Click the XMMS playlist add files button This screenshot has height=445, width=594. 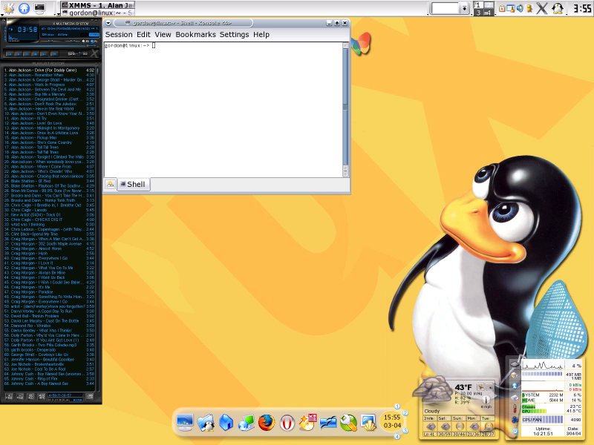tap(9, 396)
